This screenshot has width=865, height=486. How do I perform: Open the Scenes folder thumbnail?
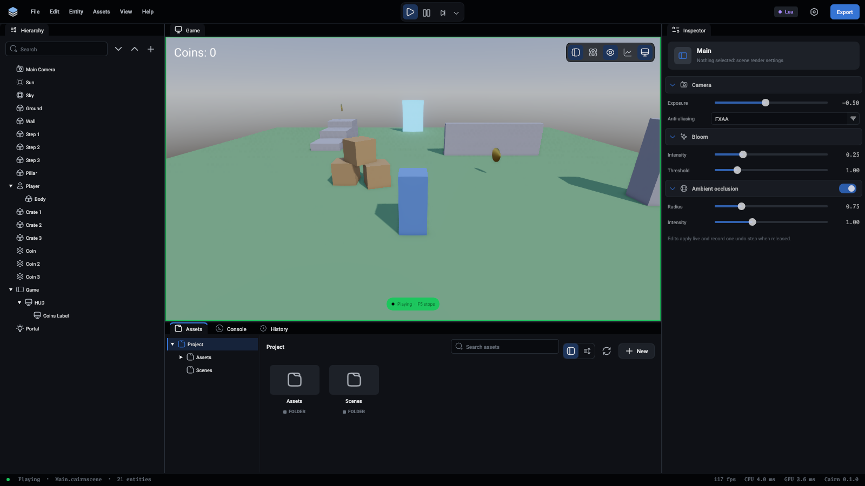pyautogui.click(x=354, y=380)
